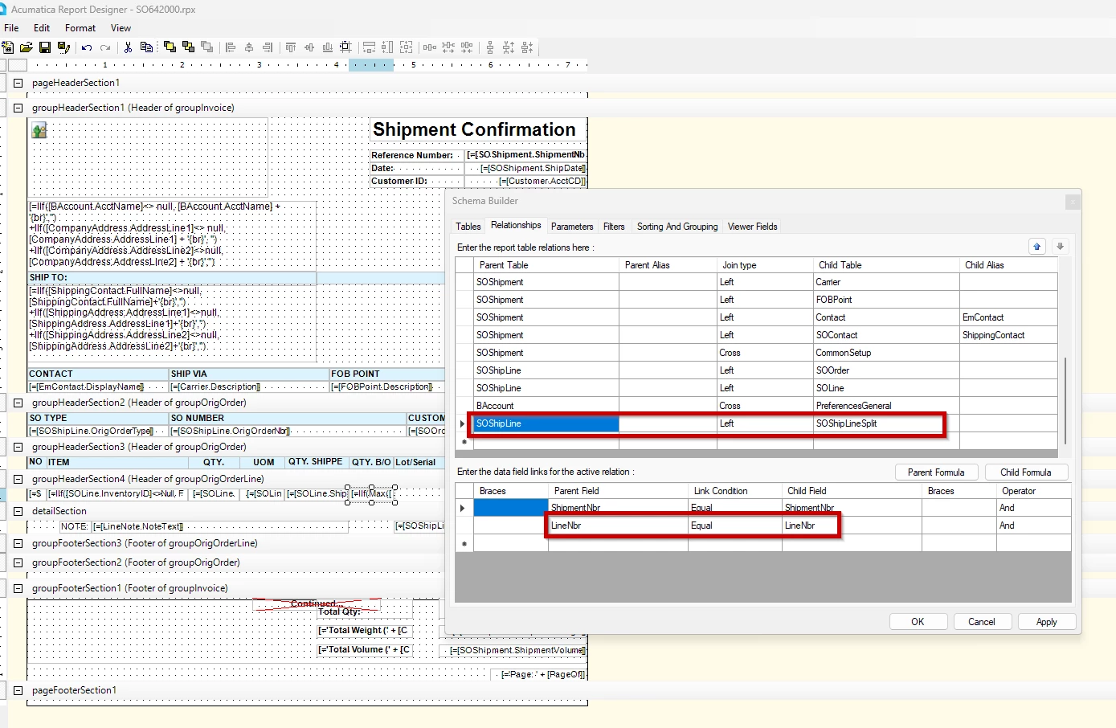Click the relations table vertical scrollbar
Viewport: 1116px width, 728px height.
point(1065,399)
